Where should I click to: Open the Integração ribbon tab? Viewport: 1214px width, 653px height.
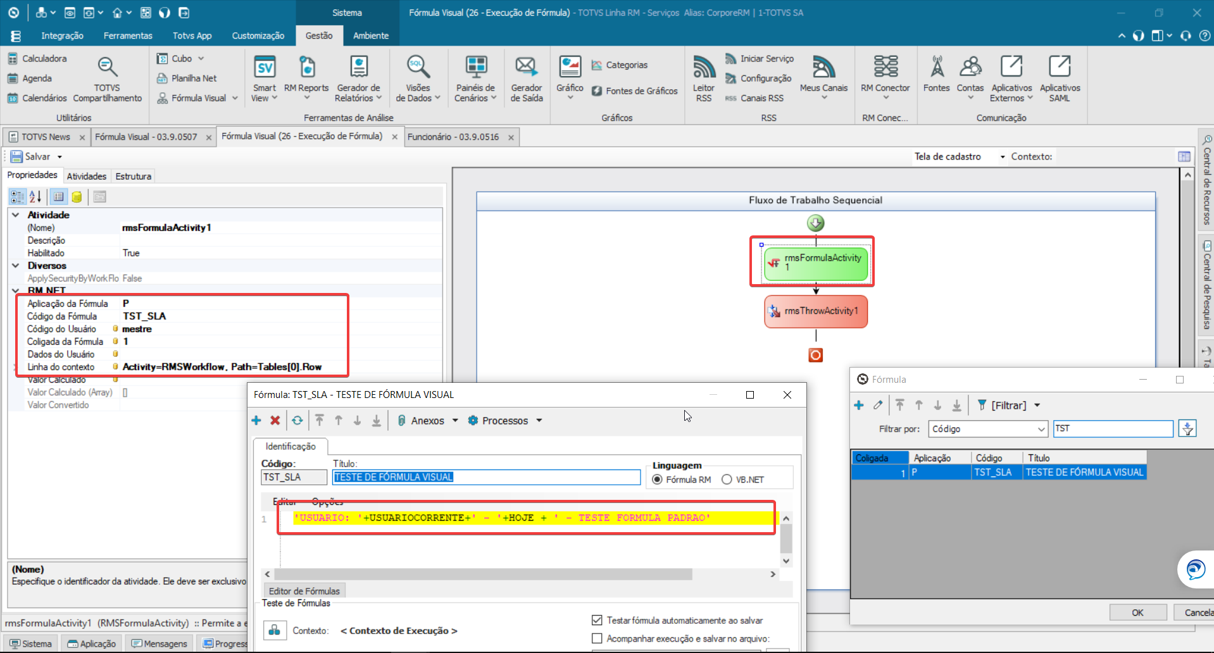pos(62,35)
